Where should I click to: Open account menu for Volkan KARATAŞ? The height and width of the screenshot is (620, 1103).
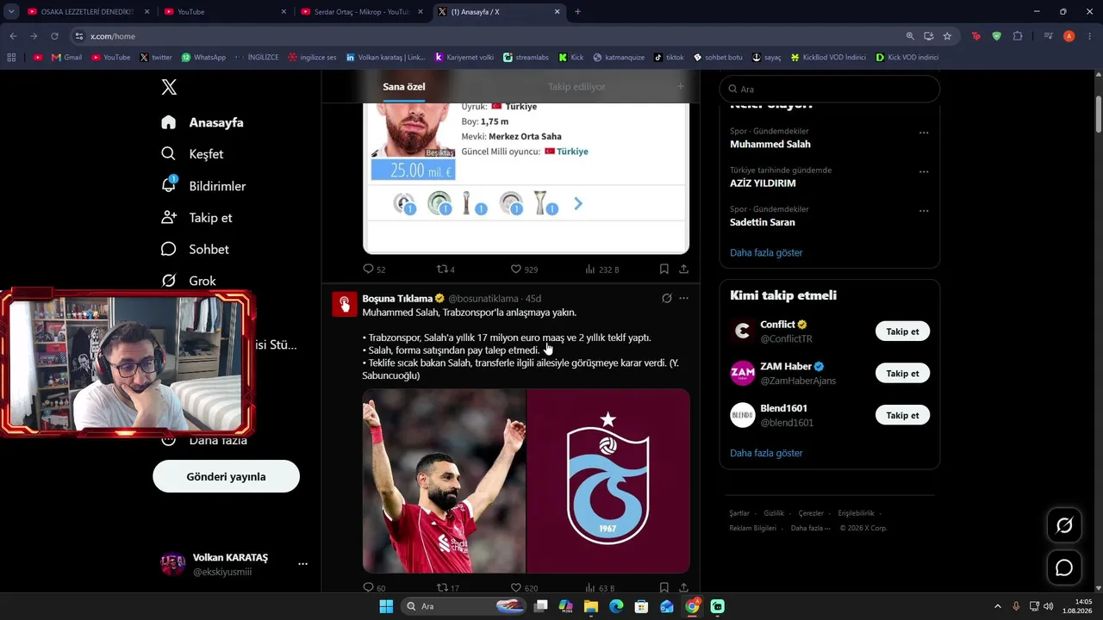click(302, 564)
